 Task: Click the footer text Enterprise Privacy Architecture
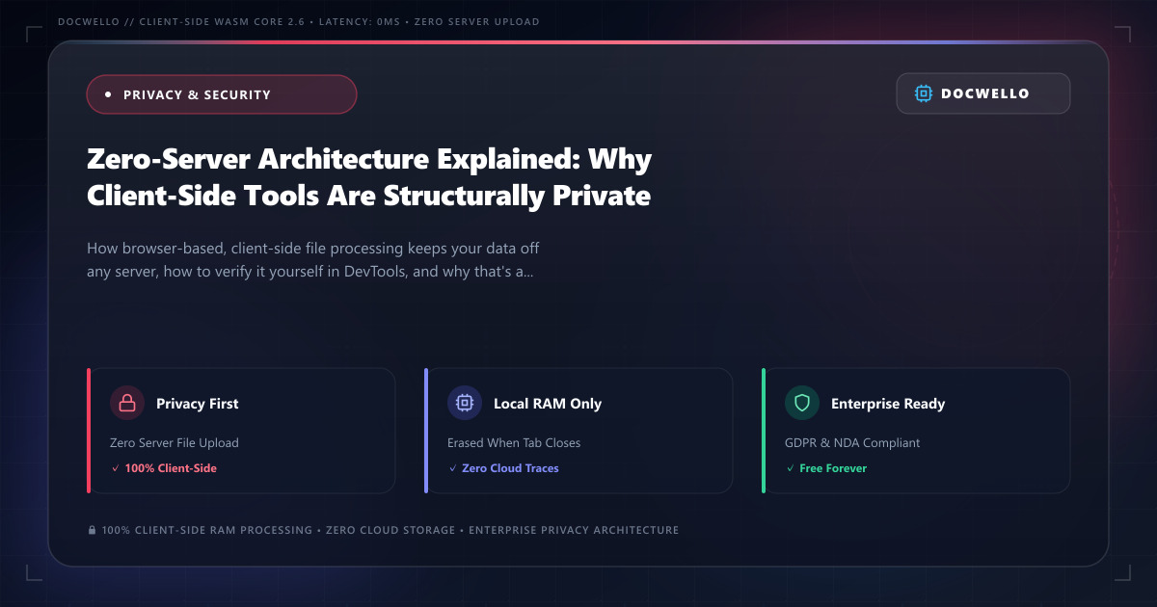pyautogui.click(x=574, y=530)
